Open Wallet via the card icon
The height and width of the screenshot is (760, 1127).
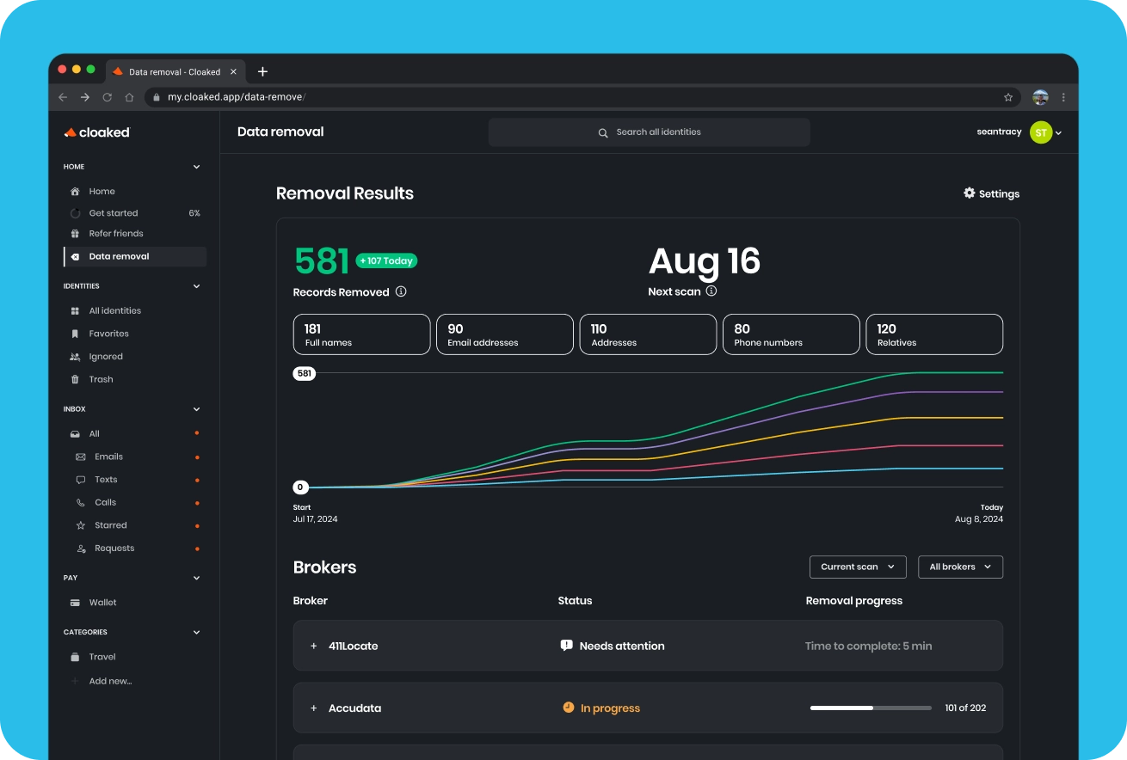[x=75, y=602]
